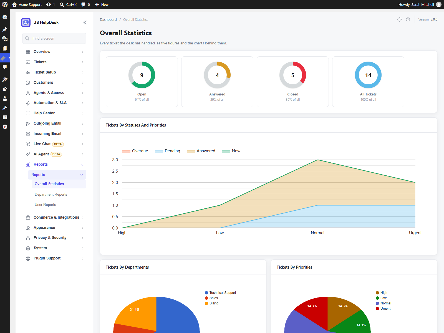Open the Media icon in WP sidebar
This screenshot has height=333, width=444.
point(5,39)
